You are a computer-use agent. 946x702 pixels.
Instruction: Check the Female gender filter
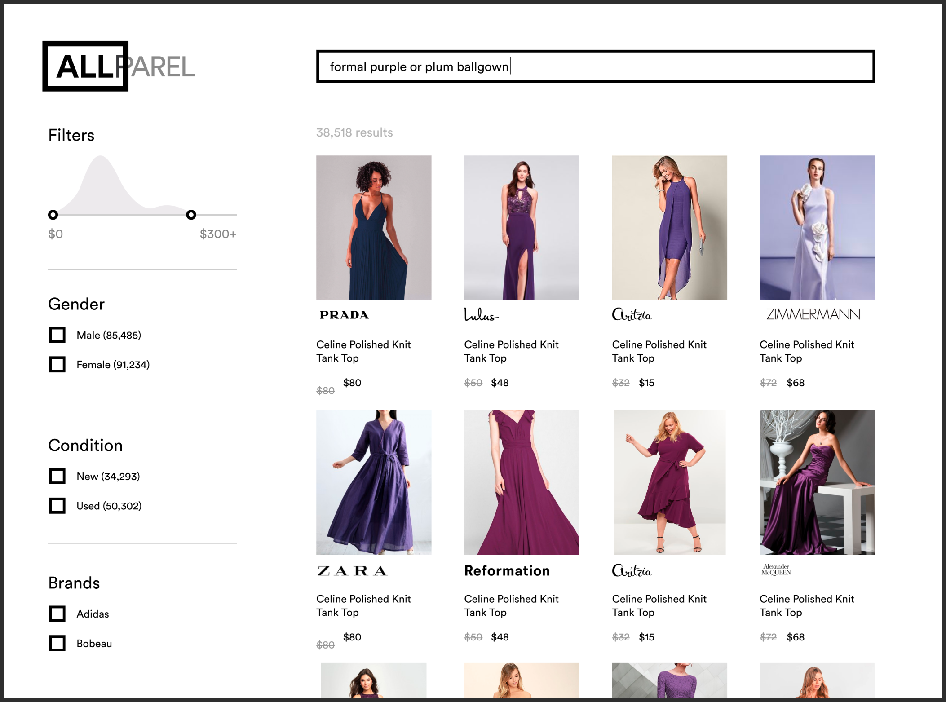coord(57,365)
